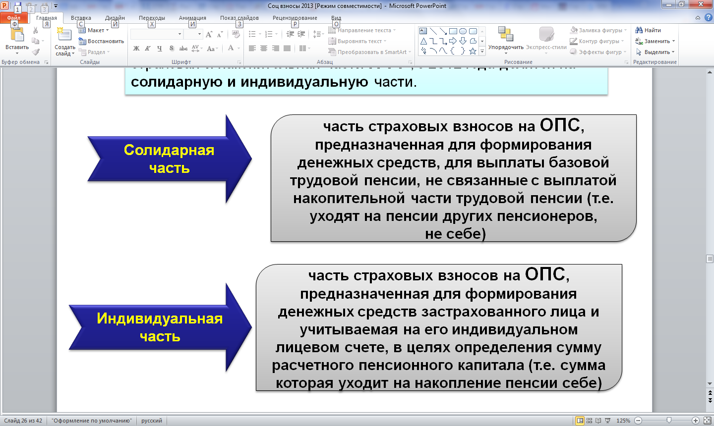Open the font name dropdown
The image size is (714, 426).
(179, 34)
